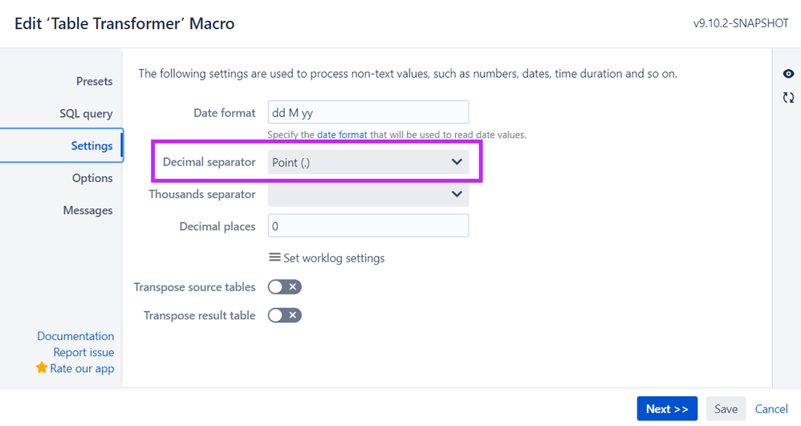801x426 pixels.
Task: Click the Save button
Action: point(726,409)
